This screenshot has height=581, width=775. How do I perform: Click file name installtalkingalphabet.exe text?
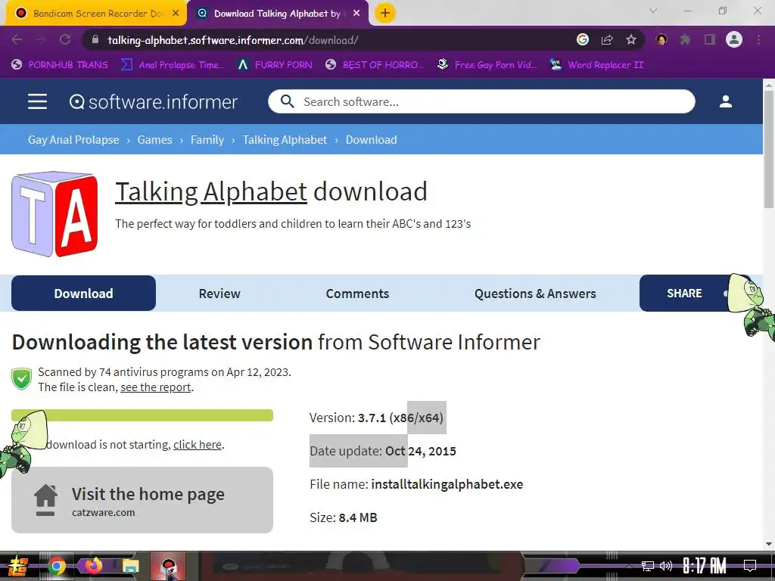coord(447,484)
